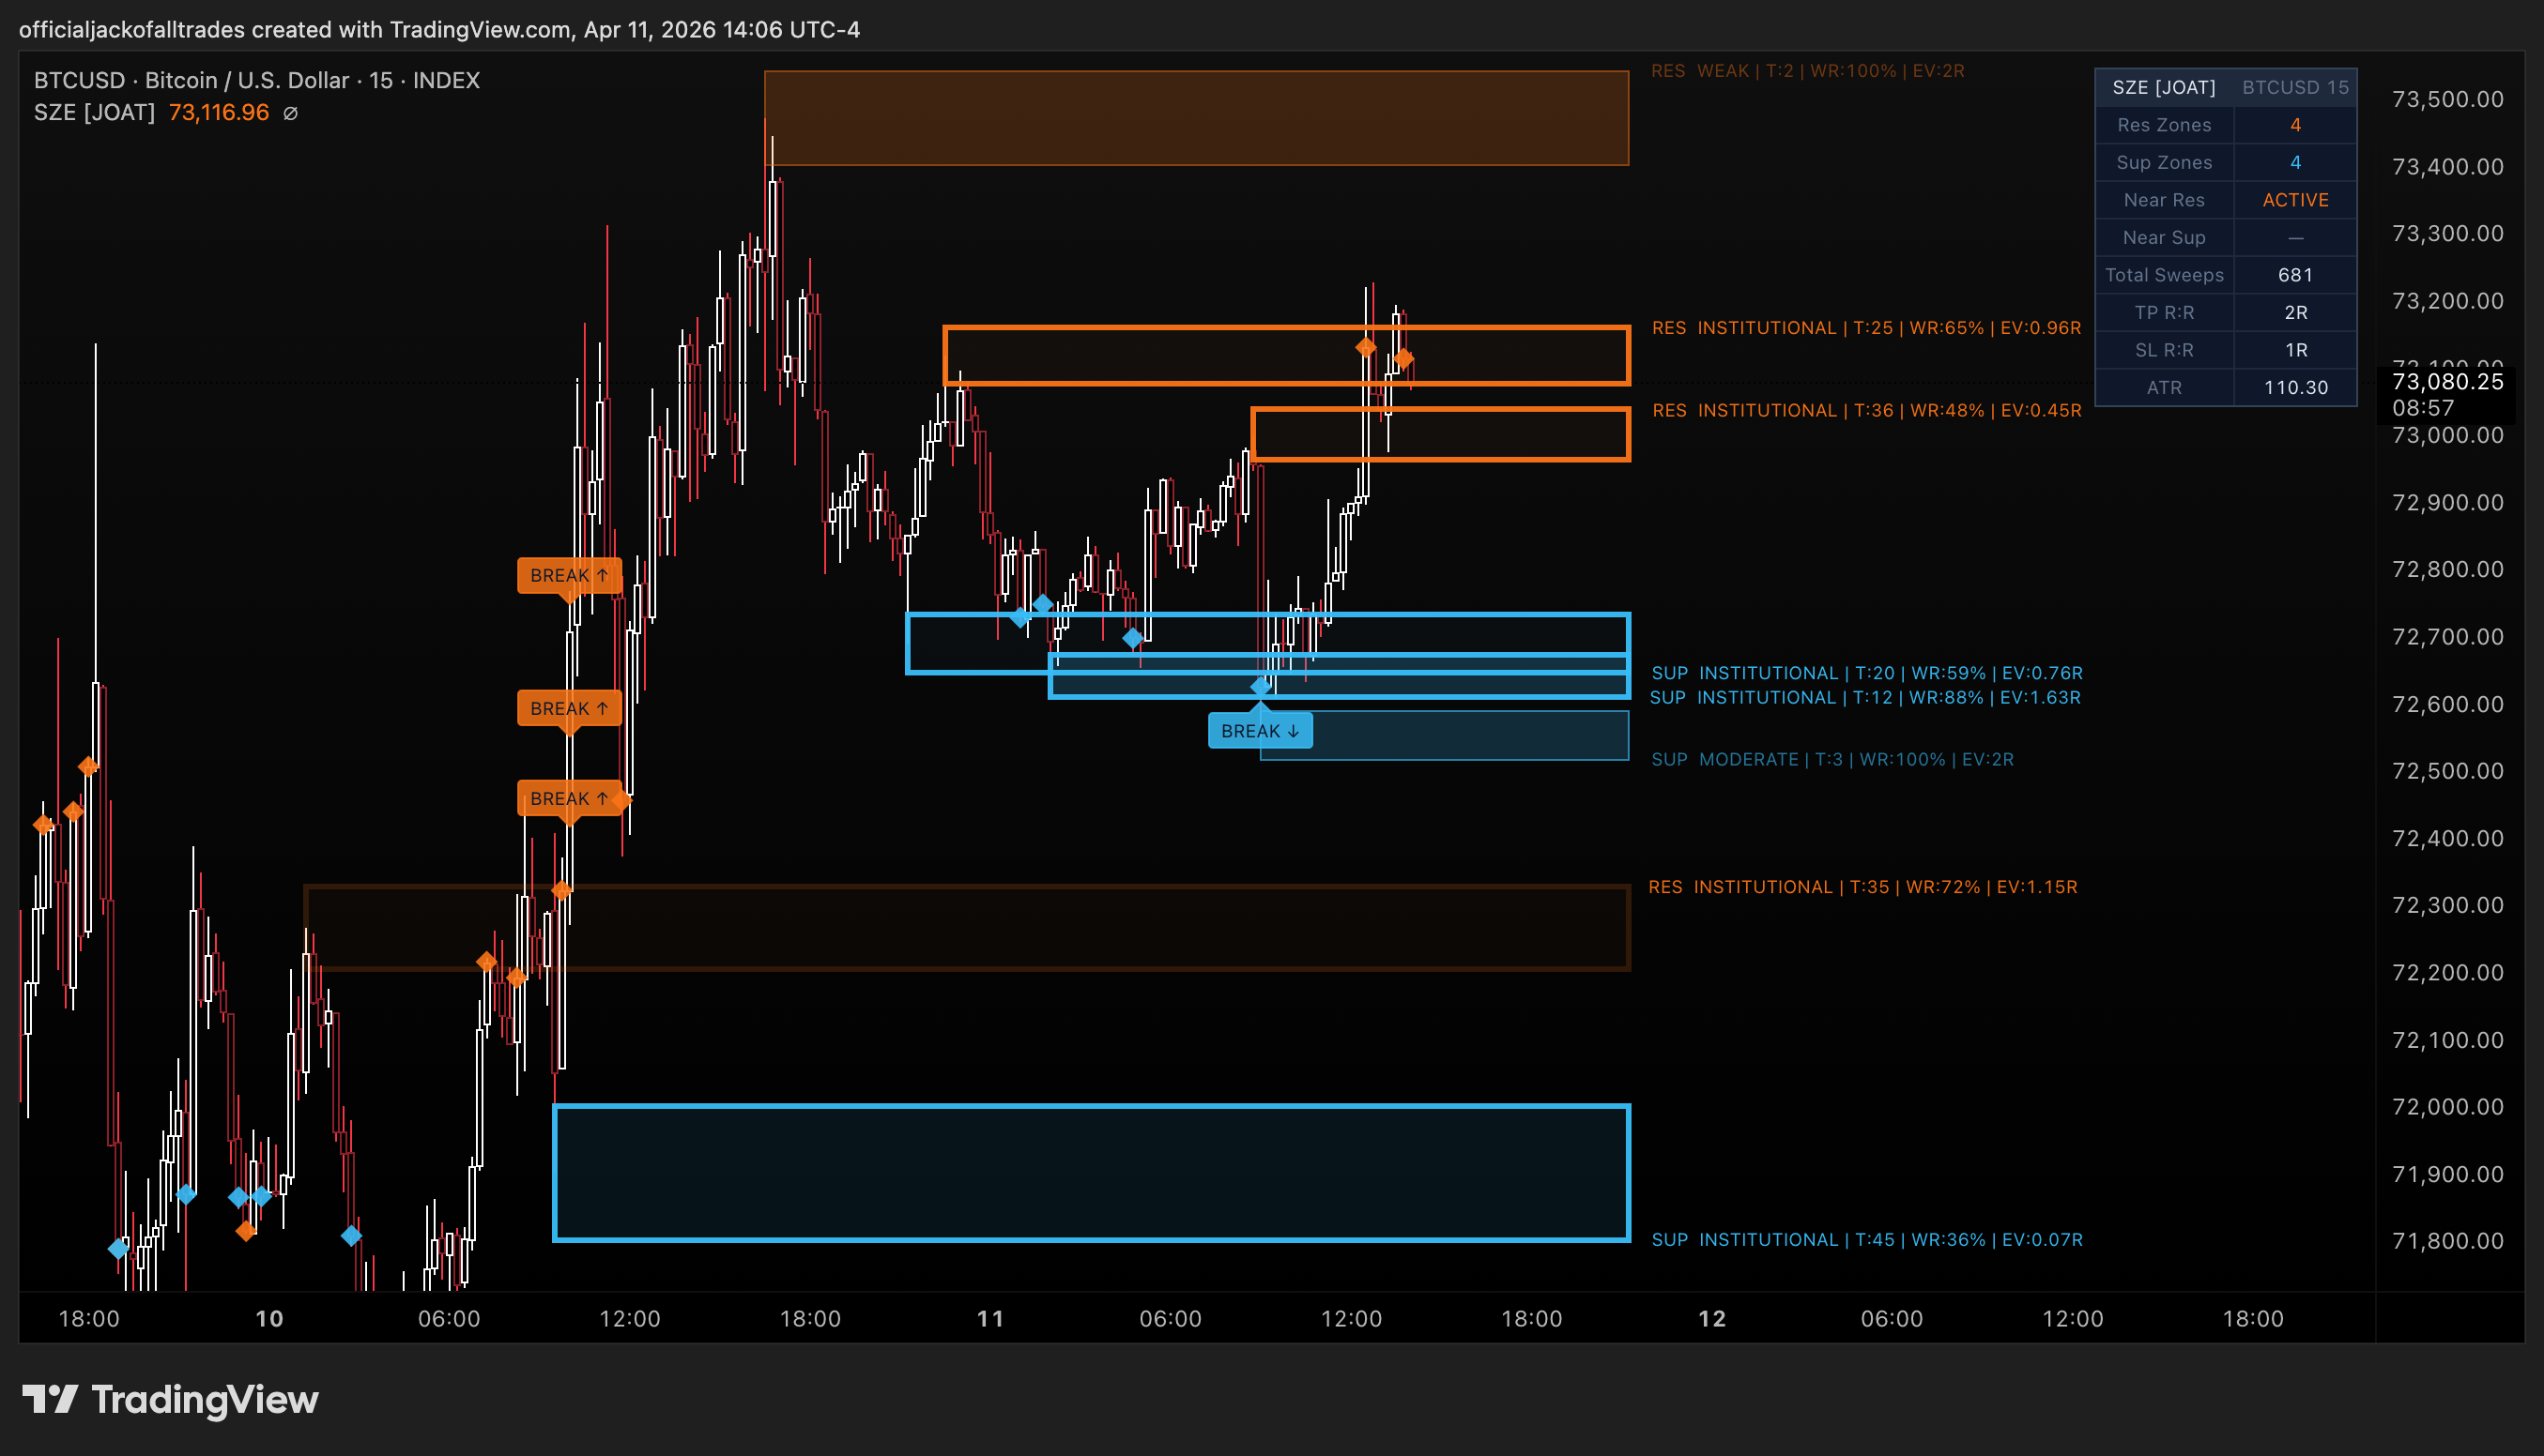Click the 72,600.00 price axis label
The width and height of the screenshot is (2544, 1456).
pyautogui.click(x=2447, y=704)
